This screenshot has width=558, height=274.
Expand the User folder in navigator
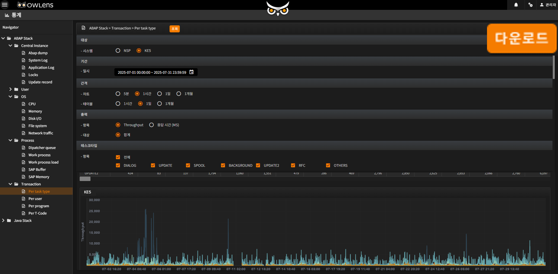(x=10, y=89)
